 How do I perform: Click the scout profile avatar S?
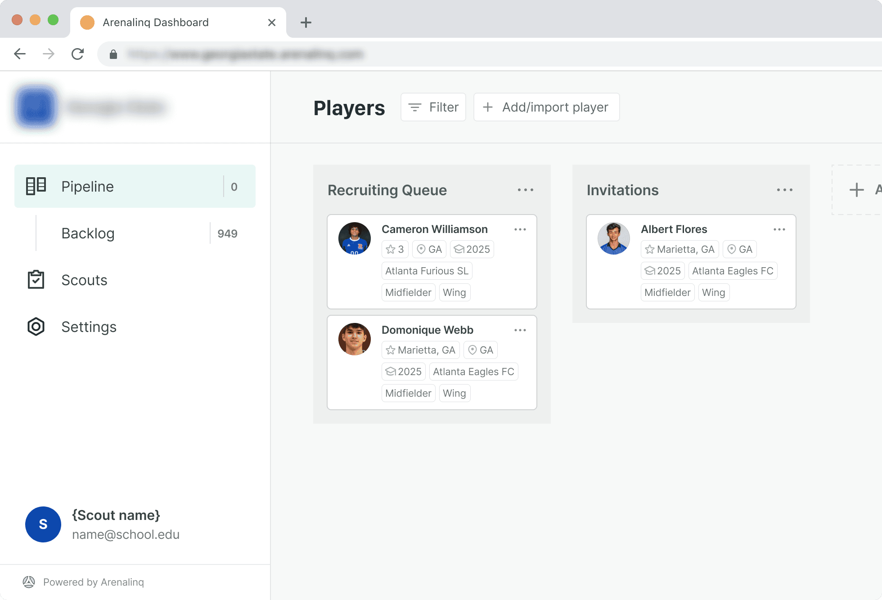[x=43, y=524]
